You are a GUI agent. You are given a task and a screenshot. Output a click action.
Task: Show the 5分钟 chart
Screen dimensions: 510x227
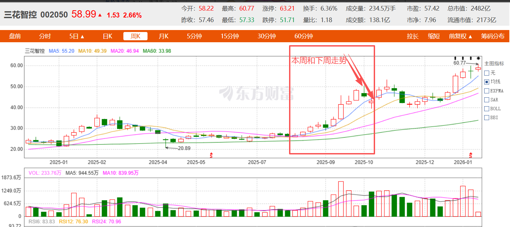[194, 36]
